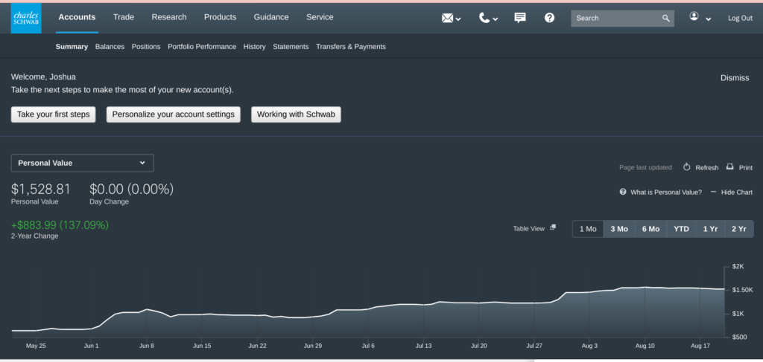Open the Trade menu
This screenshot has width=763, height=362.
pyautogui.click(x=124, y=17)
